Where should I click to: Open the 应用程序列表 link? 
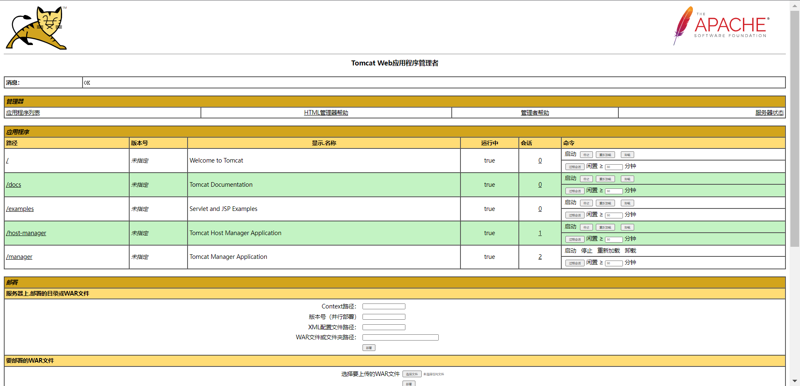click(x=23, y=113)
